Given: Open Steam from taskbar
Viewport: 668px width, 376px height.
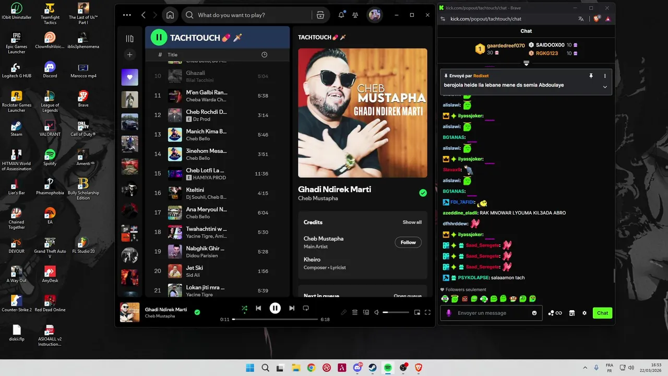Looking at the screenshot, I should pyautogui.click(x=373, y=368).
